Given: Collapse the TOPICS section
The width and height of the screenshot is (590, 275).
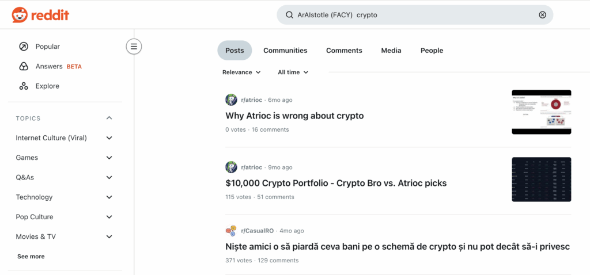Looking at the screenshot, I should tap(109, 119).
